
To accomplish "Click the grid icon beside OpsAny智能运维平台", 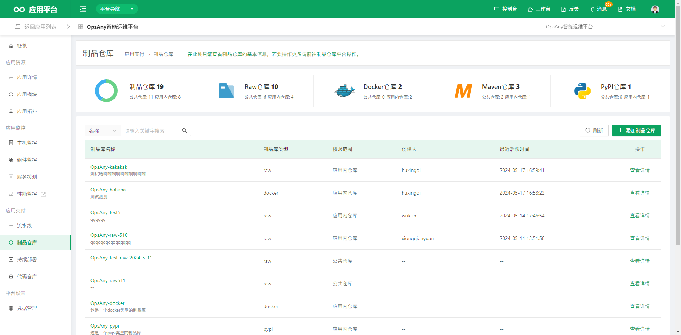I will click(x=81, y=27).
